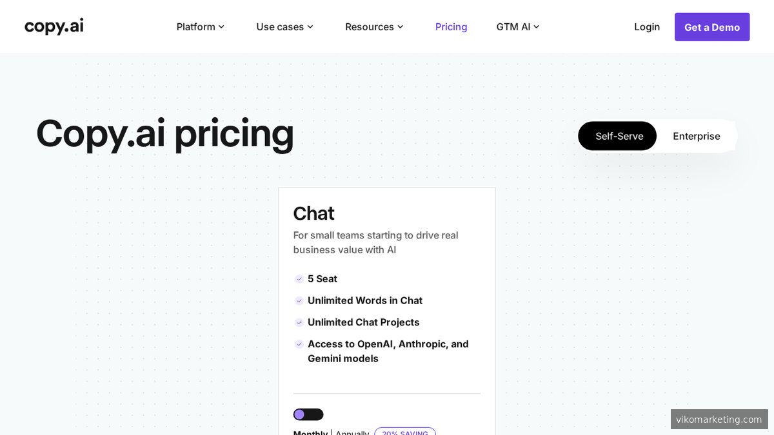The height and width of the screenshot is (435, 774).
Task: Click the chevron beside Platform
Action: coord(222,26)
